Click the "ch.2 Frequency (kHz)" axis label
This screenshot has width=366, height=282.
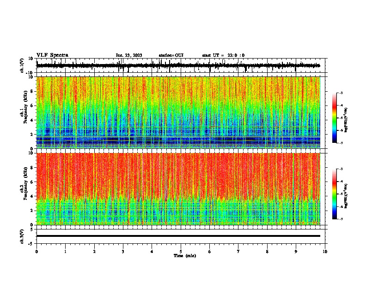[x=24, y=183]
